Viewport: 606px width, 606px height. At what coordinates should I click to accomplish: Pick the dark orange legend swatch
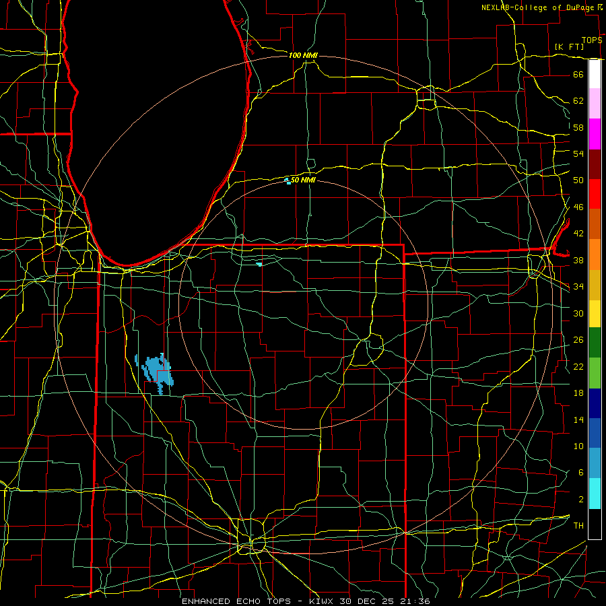(x=595, y=224)
